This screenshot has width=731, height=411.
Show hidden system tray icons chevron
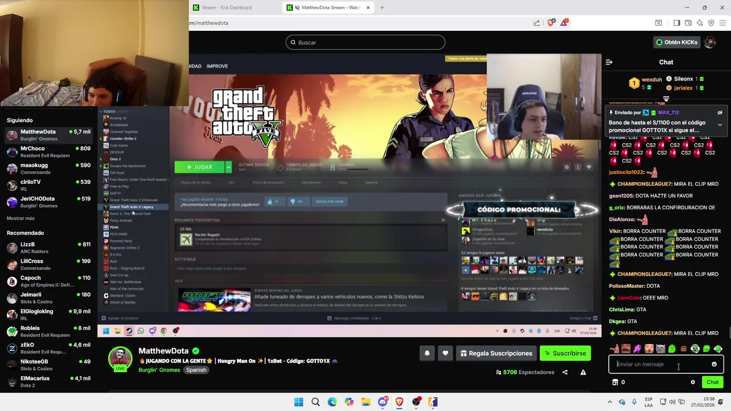(609, 402)
